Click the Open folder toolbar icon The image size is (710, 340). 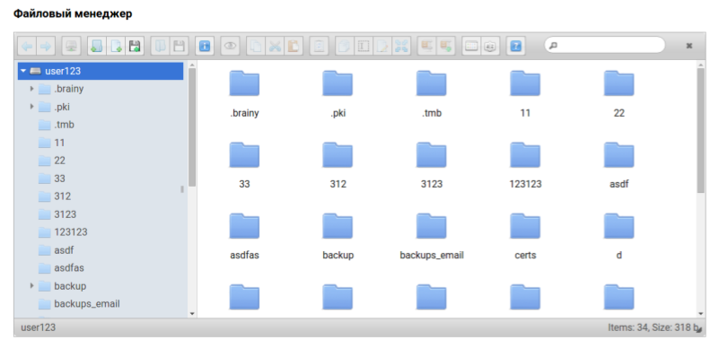click(160, 46)
